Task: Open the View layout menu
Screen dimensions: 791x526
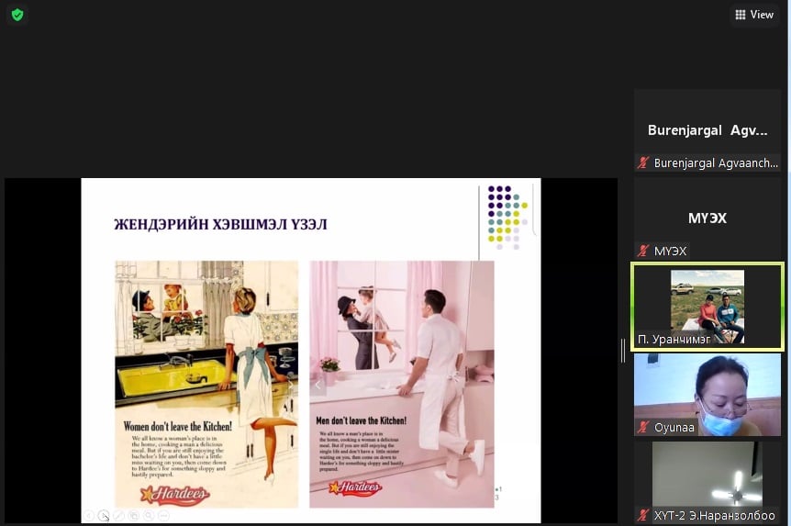Action: (754, 15)
